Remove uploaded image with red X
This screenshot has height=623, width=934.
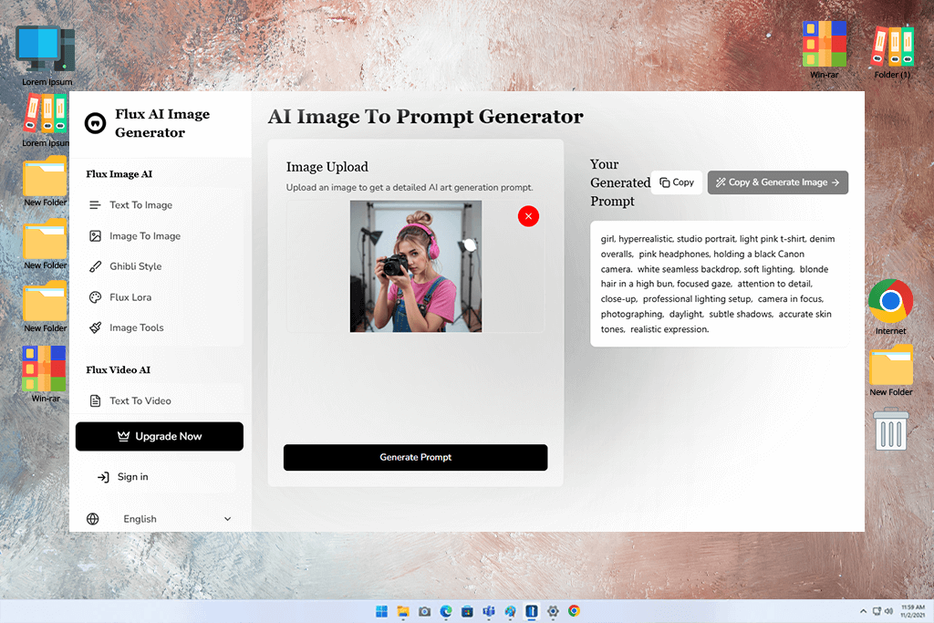(528, 216)
